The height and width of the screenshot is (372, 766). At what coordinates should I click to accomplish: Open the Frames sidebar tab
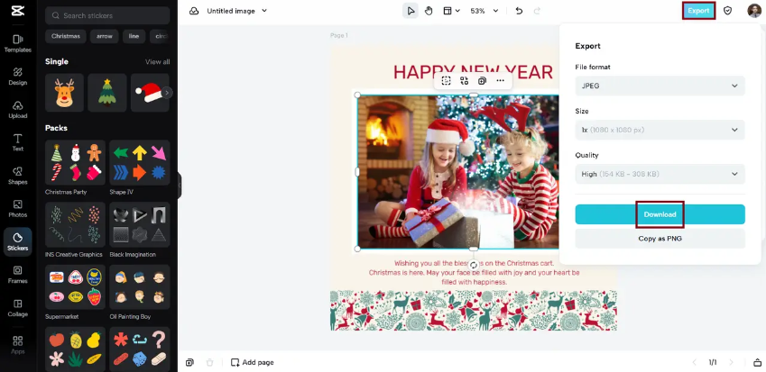(17, 275)
